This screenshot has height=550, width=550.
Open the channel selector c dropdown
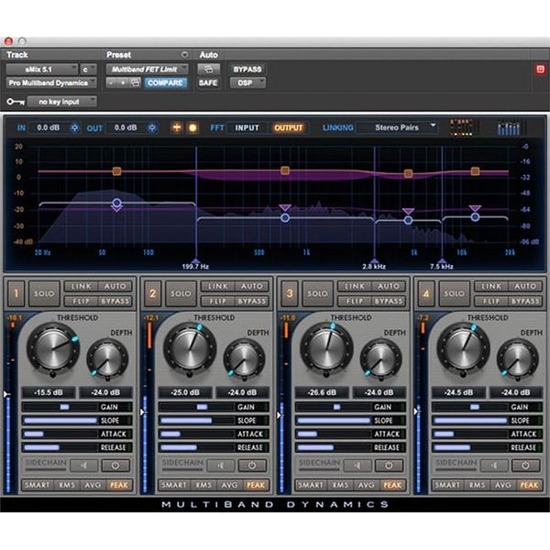(88, 69)
